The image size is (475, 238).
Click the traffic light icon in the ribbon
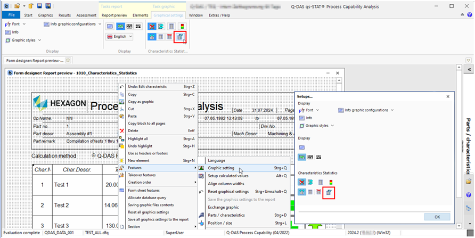[182, 27]
